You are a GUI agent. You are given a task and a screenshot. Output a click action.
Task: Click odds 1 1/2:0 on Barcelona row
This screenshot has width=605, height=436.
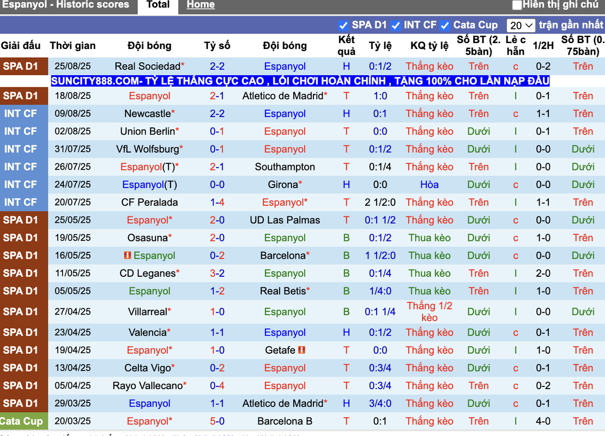380,256
